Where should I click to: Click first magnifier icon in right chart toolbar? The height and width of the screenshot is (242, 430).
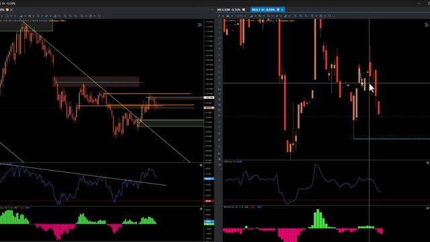pyautogui.click(x=296, y=16)
